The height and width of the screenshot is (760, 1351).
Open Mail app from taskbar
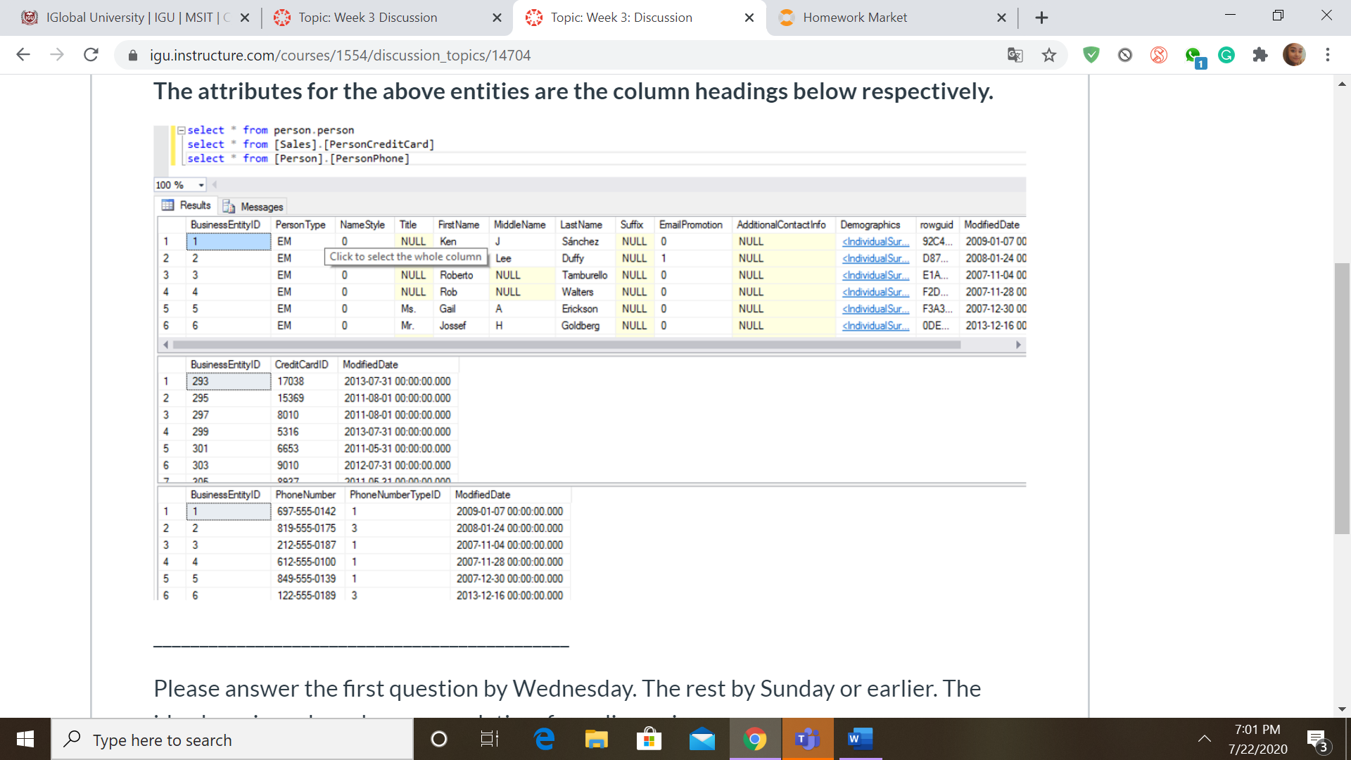click(702, 739)
